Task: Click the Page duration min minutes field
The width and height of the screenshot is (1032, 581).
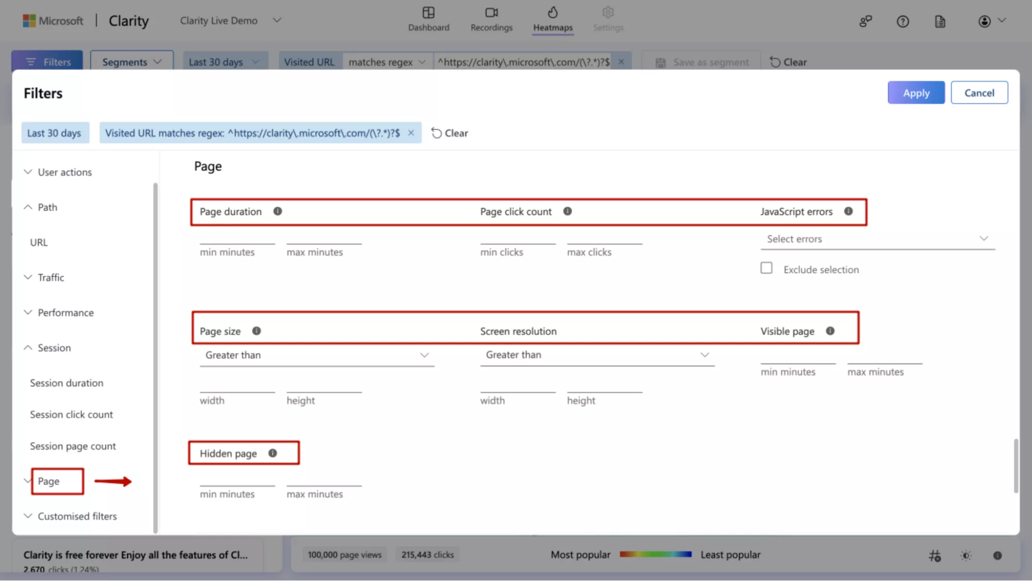Action: [237, 239]
